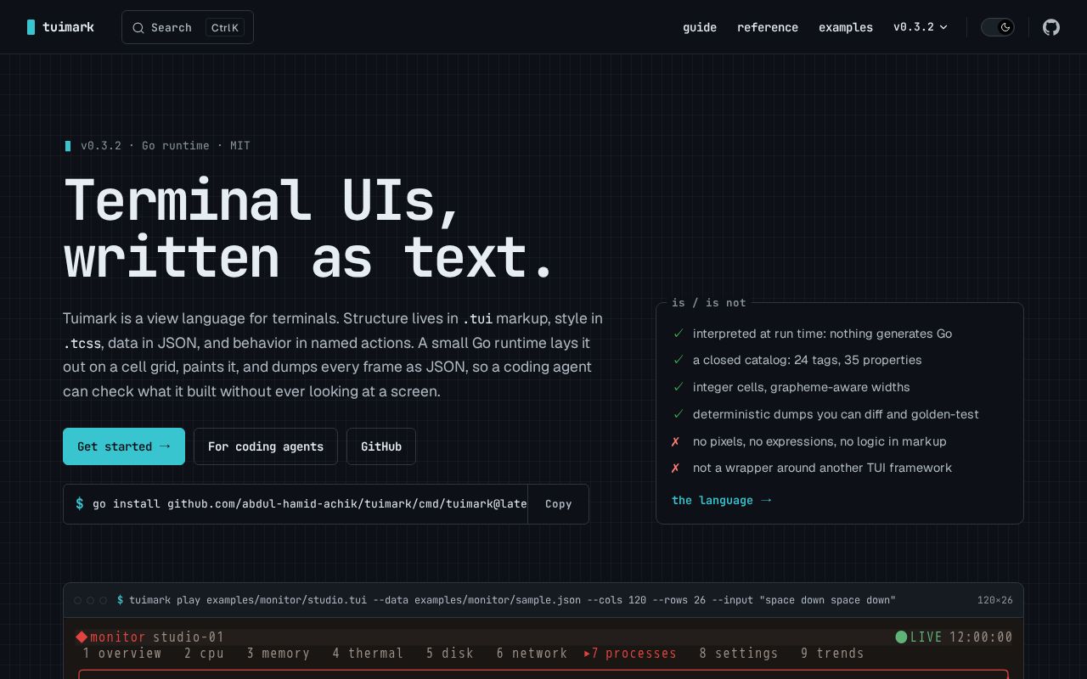
Task: Open the GitHub icon in header
Action: (1051, 27)
